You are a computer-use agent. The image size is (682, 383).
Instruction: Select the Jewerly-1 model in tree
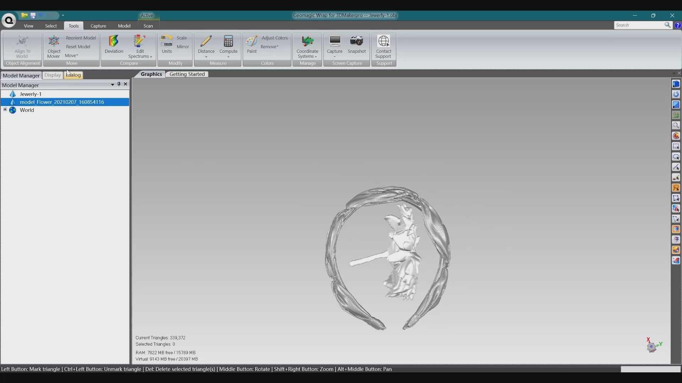pyautogui.click(x=31, y=94)
